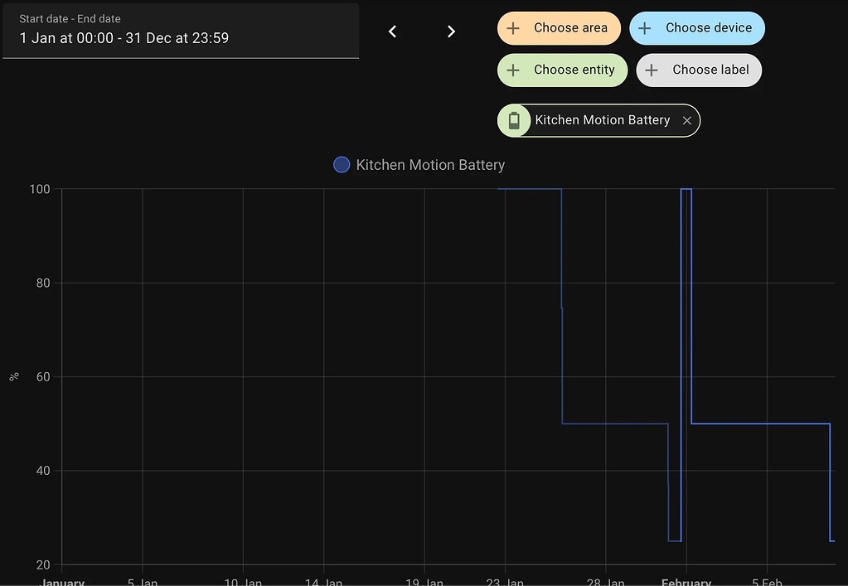Click plus icon on Choose device
848x586 pixels.
tap(645, 28)
